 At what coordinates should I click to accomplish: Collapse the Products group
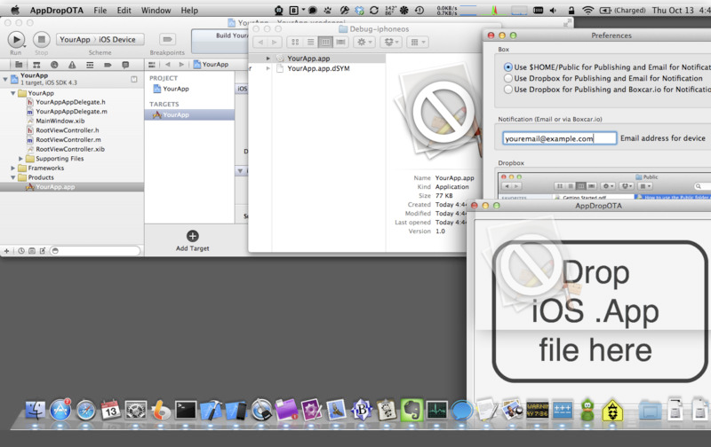13,177
